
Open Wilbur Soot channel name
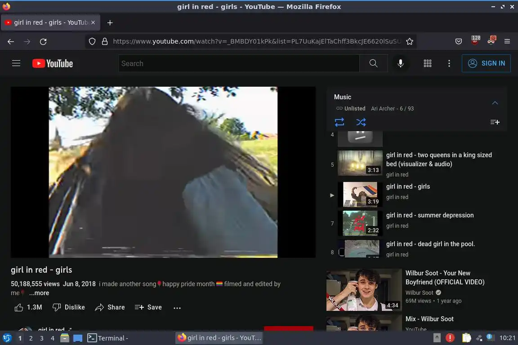pos(419,293)
